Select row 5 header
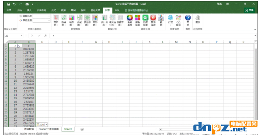The width and height of the screenshot is (260, 136). [6, 59]
